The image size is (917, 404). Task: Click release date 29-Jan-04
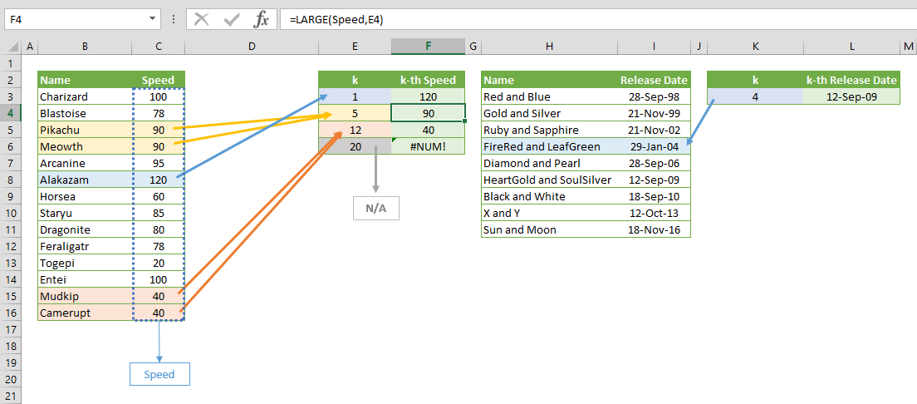click(x=654, y=146)
